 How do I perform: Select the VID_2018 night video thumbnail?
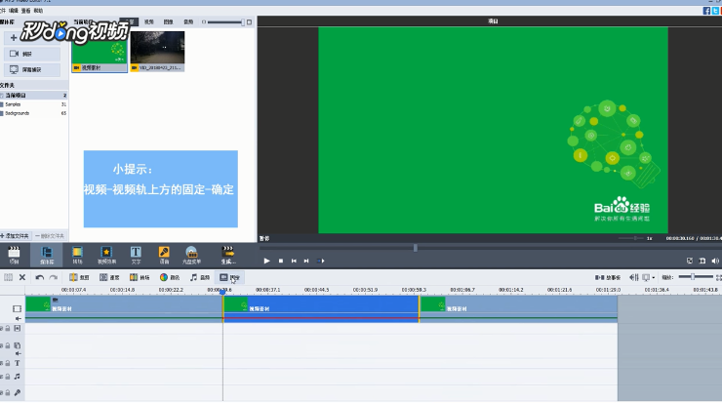point(157,51)
